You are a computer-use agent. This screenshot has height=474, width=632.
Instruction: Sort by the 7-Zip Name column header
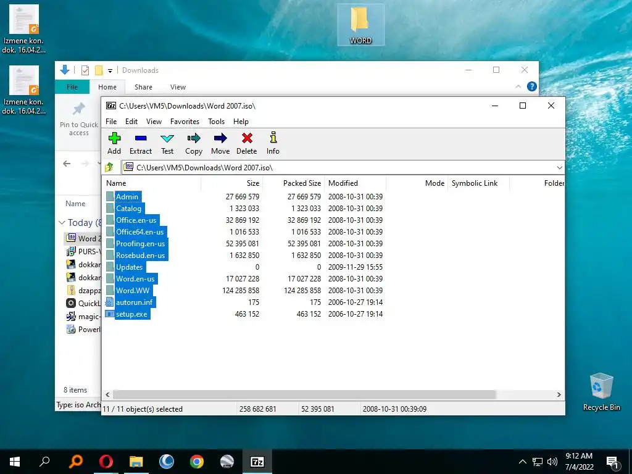152,183
